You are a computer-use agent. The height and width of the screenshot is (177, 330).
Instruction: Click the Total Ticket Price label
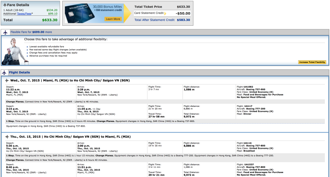(148, 7)
